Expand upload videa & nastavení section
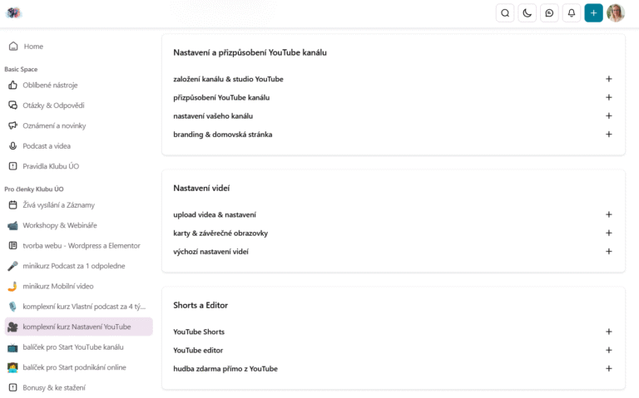This screenshot has width=639, height=398. pyautogui.click(x=608, y=214)
